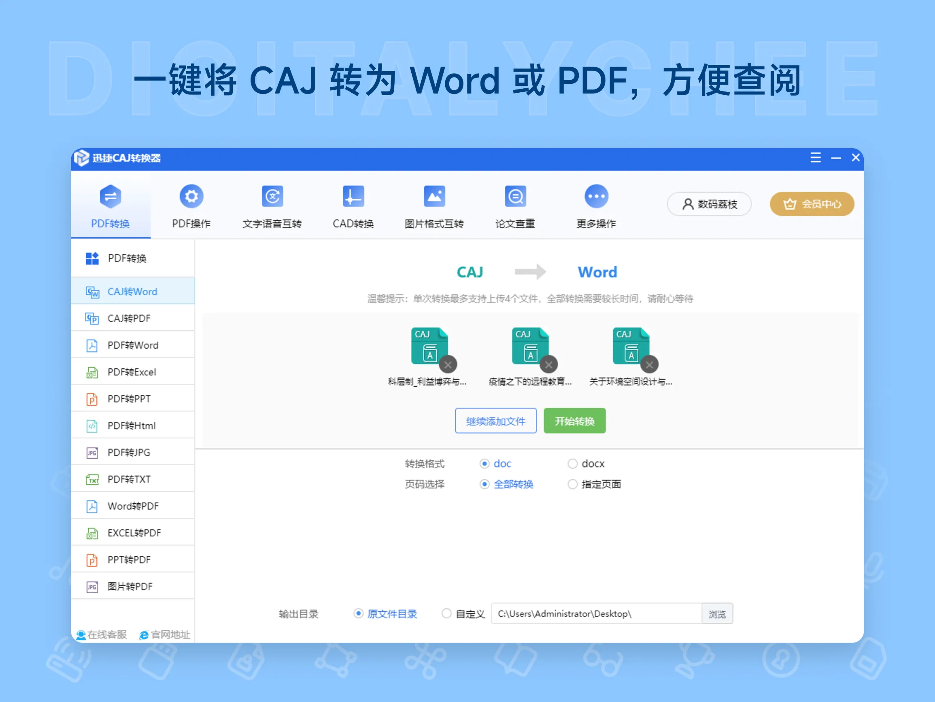Add more files via 继续添加文件

495,421
